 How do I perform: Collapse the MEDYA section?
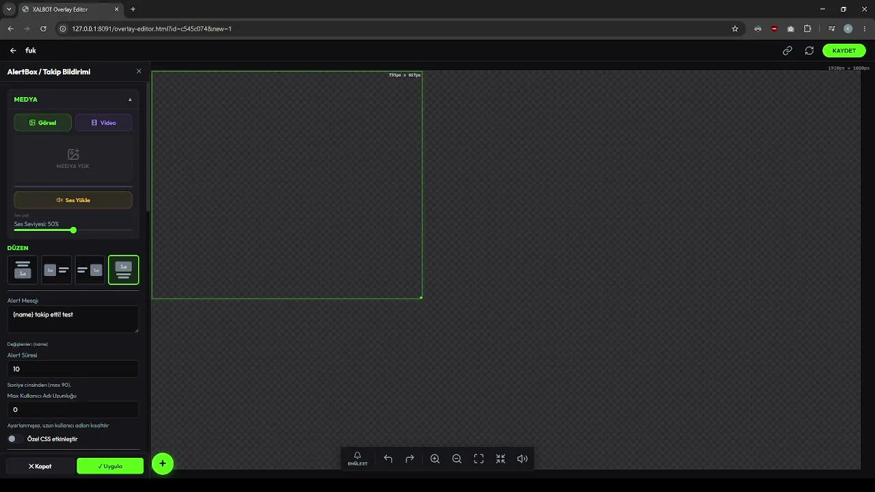click(x=130, y=100)
